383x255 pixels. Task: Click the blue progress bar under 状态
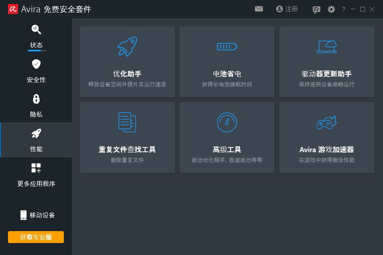point(37,51)
